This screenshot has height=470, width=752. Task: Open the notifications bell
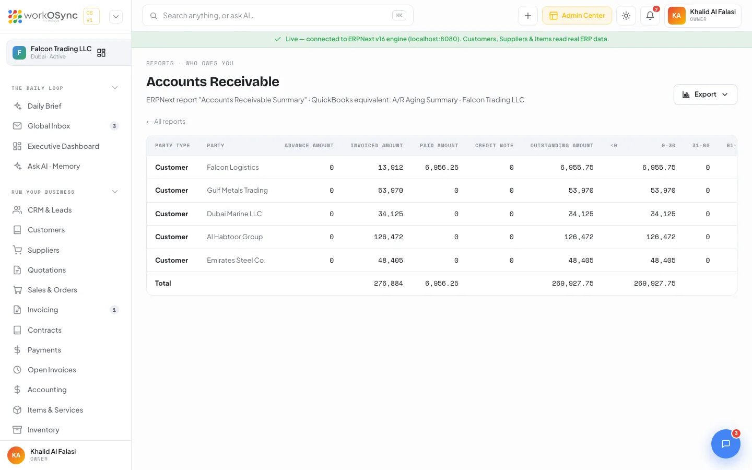click(x=650, y=16)
